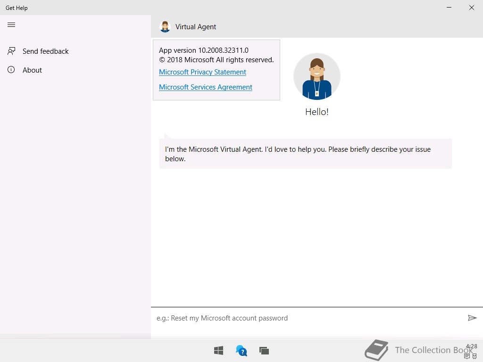Click the 'App version 10.2008.32311.0' text

click(204, 50)
